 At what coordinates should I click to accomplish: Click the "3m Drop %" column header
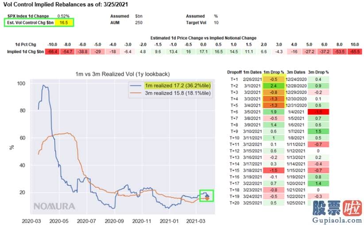[x=318, y=72]
